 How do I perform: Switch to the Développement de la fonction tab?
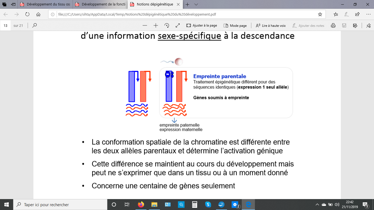point(100,4)
